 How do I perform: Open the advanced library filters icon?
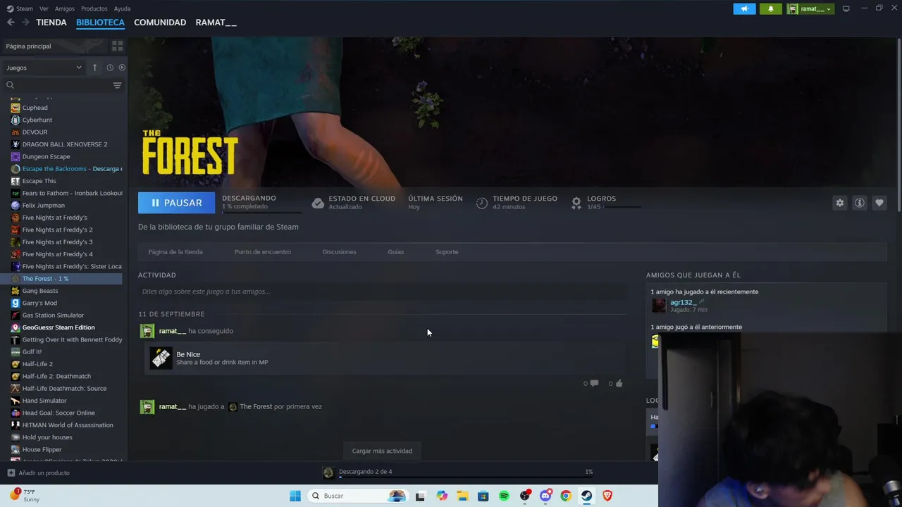click(117, 85)
